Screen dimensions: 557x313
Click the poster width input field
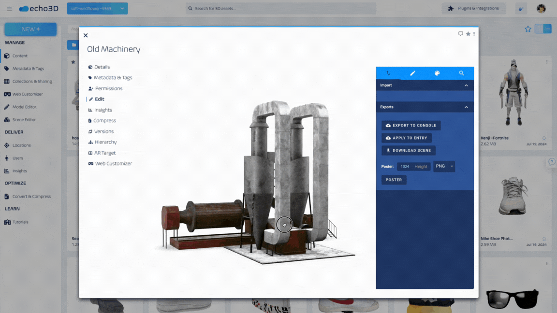coord(405,167)
